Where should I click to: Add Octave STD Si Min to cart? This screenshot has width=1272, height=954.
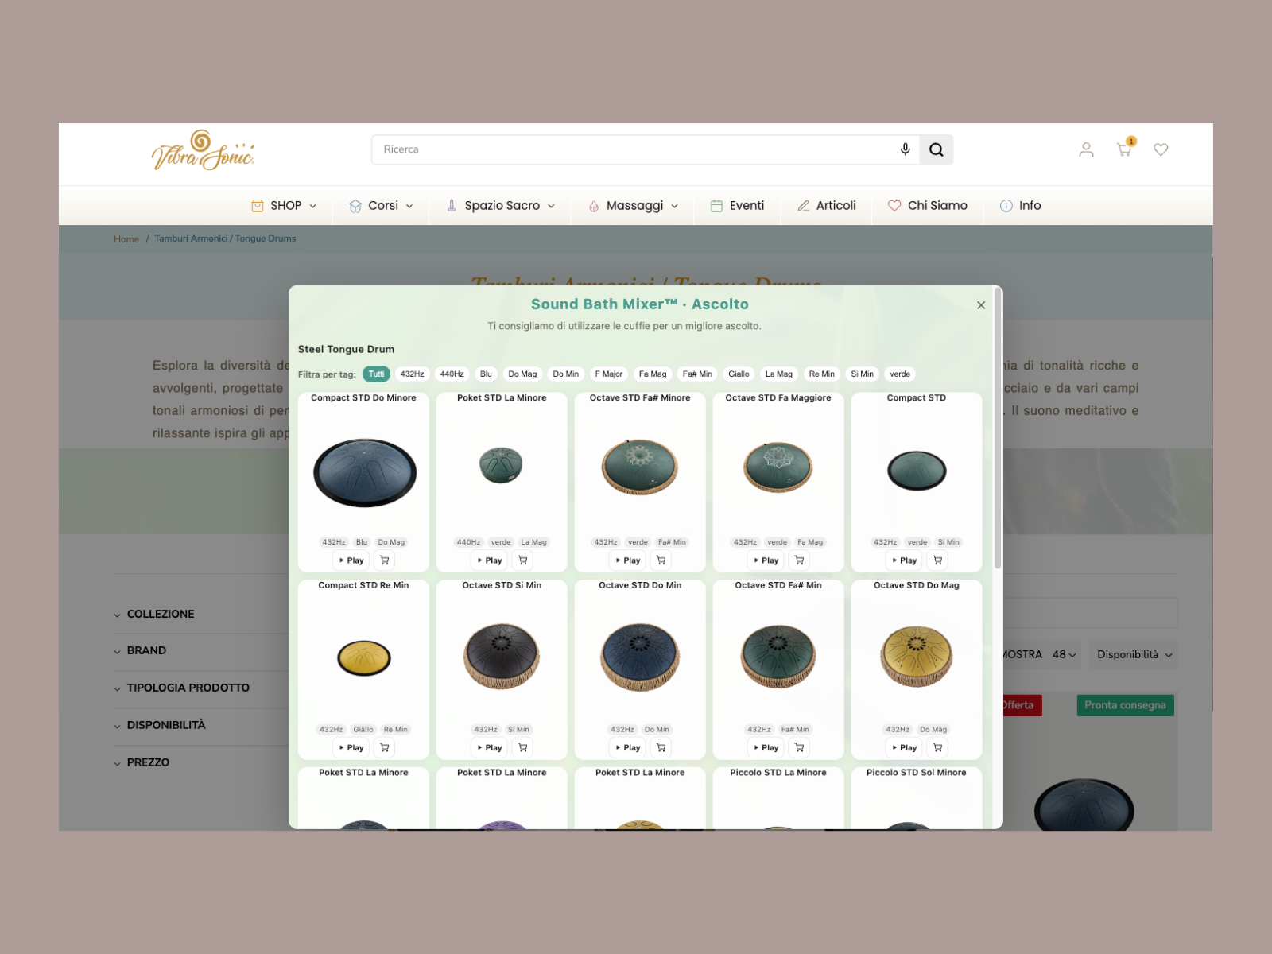click(x=523, y=747)
